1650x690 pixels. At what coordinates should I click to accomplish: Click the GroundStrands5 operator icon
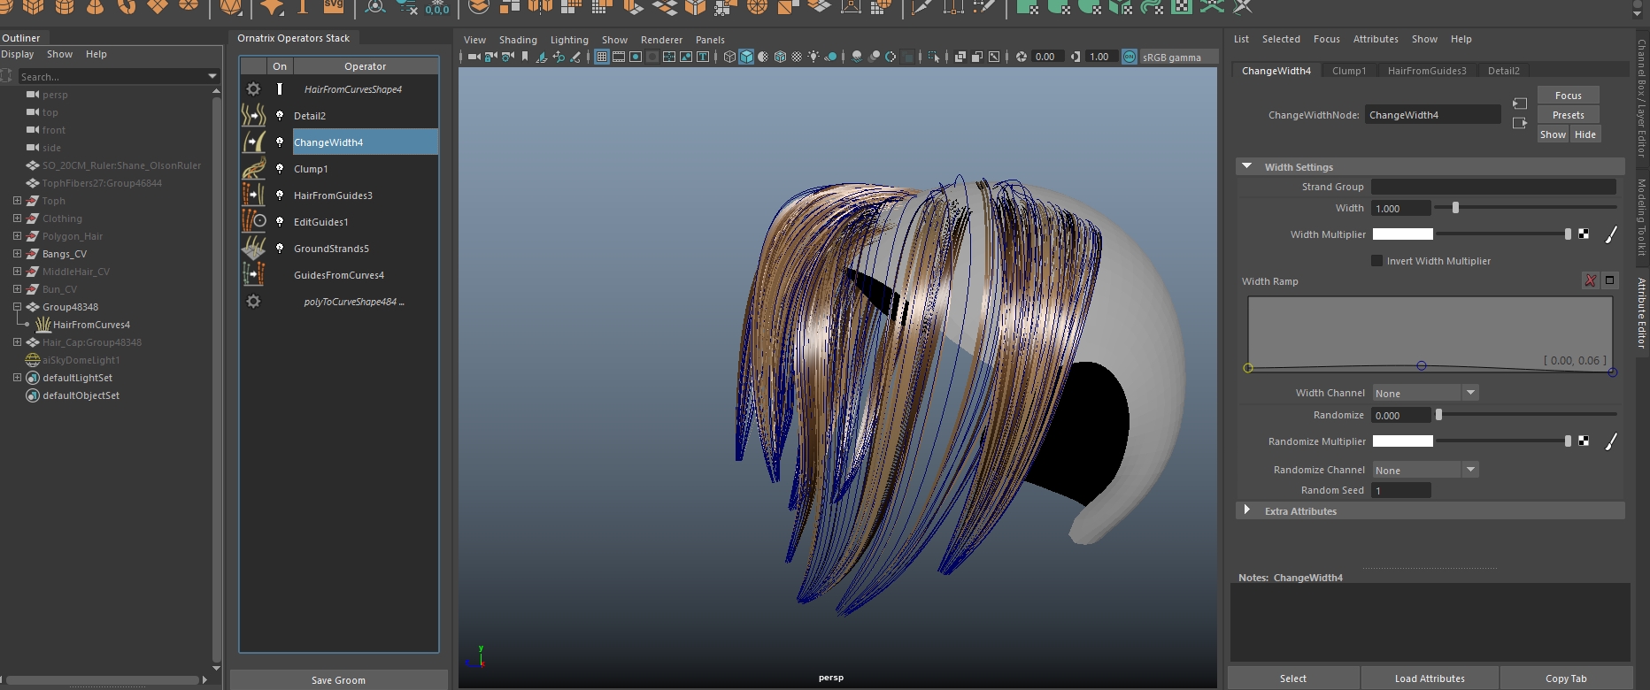click(x=254, y=248)
